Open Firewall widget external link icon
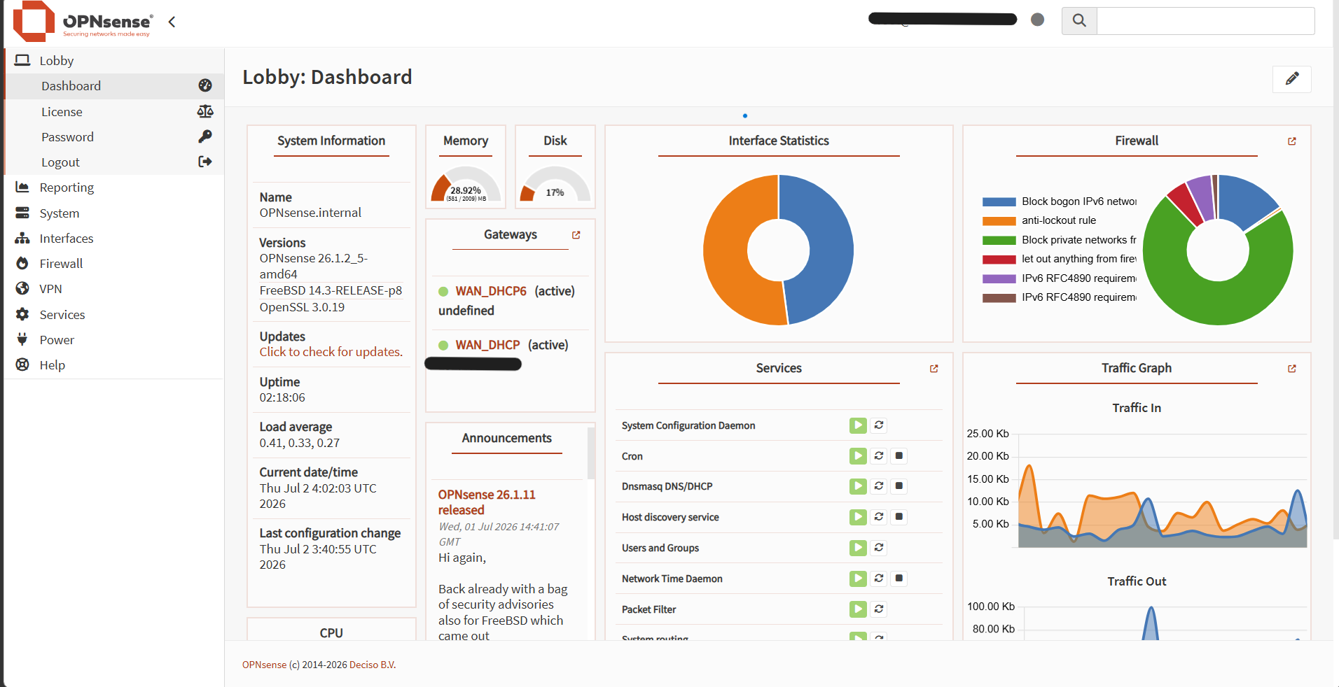The image size is (1339, 687). tap(1291, 141)
